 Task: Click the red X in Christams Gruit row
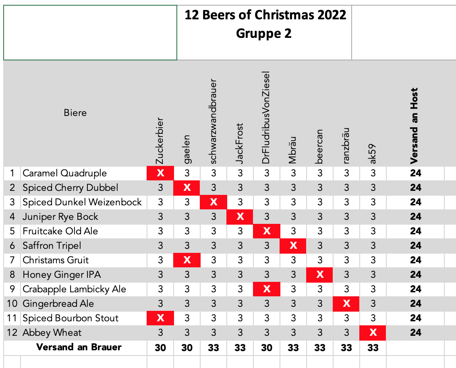pyautogui.click(x=187, y=260)
